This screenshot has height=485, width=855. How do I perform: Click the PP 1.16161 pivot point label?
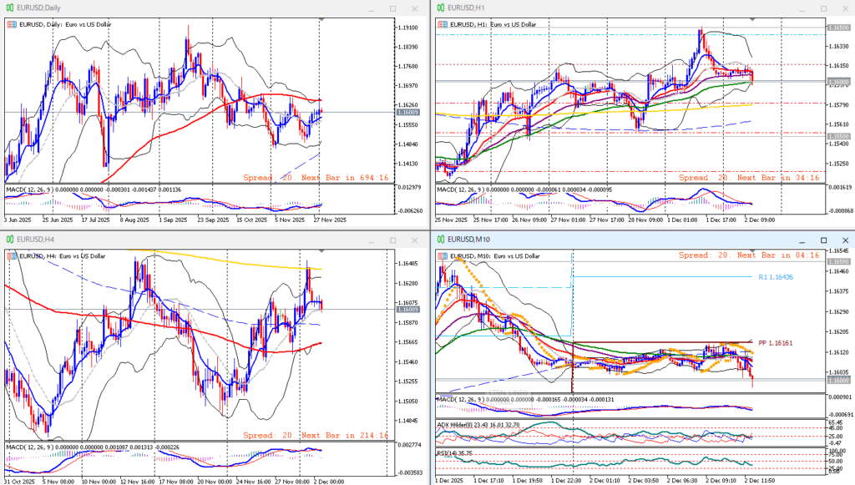776,343
